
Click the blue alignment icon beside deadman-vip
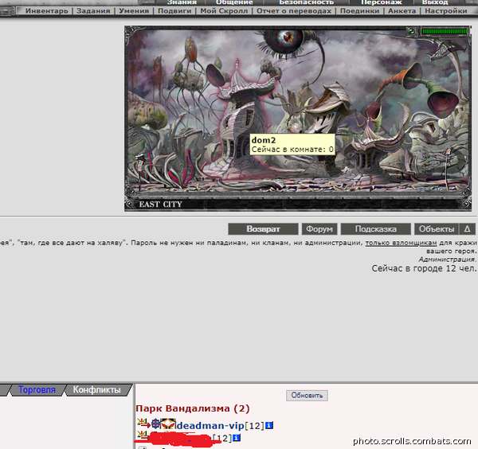155,424
